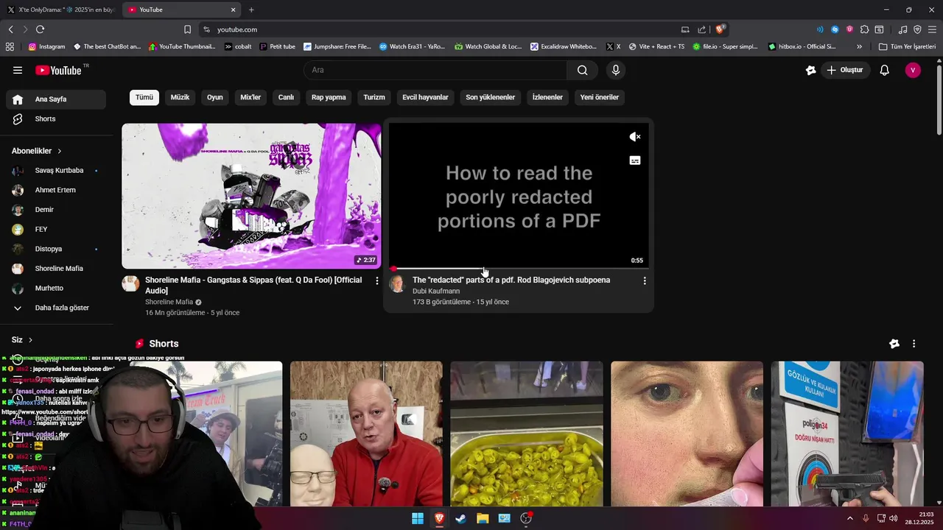This screenshot has width=943, height=530.
Task: Open Savaş Kurtbaba subscription channel
Action: click(x=56, y=171)
